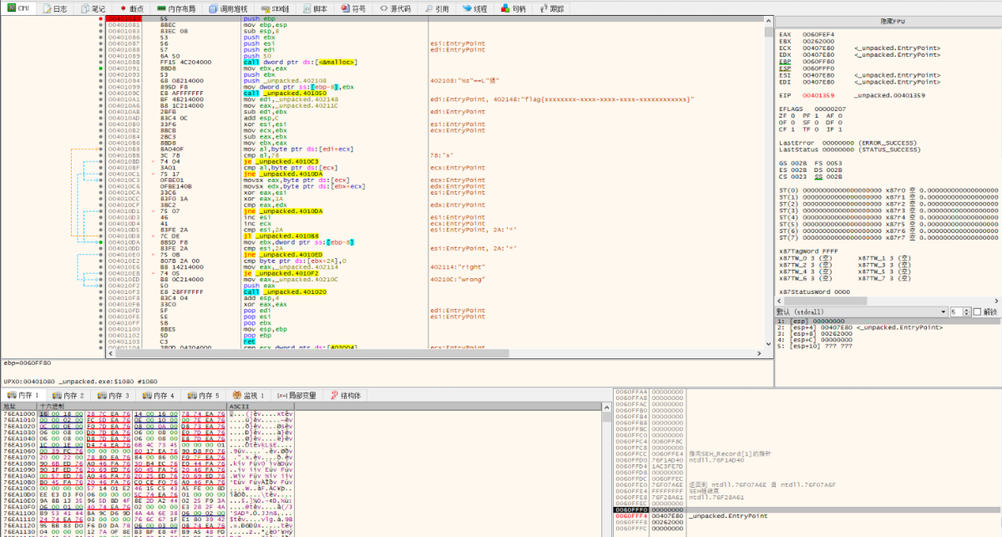Click the 地址 column header in dump
Screen dimensions: 1002x537
pyautogui.click(x=20, y=406)
